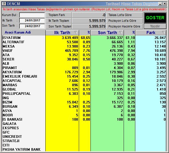Click the Son Tarih sort triangle
Screen dimensions: 169x153
pos(121,32)
